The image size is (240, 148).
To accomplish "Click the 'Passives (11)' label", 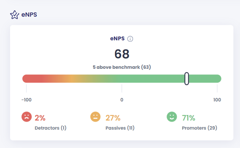I will pyautogui.click(x=120, y=128).
